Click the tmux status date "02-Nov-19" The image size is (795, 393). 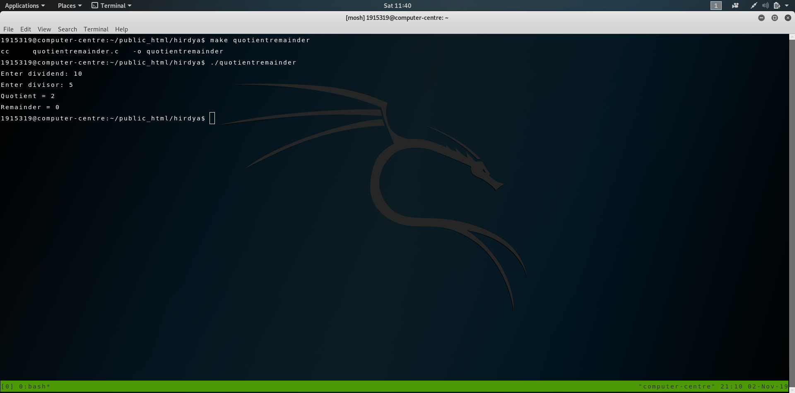768,386
